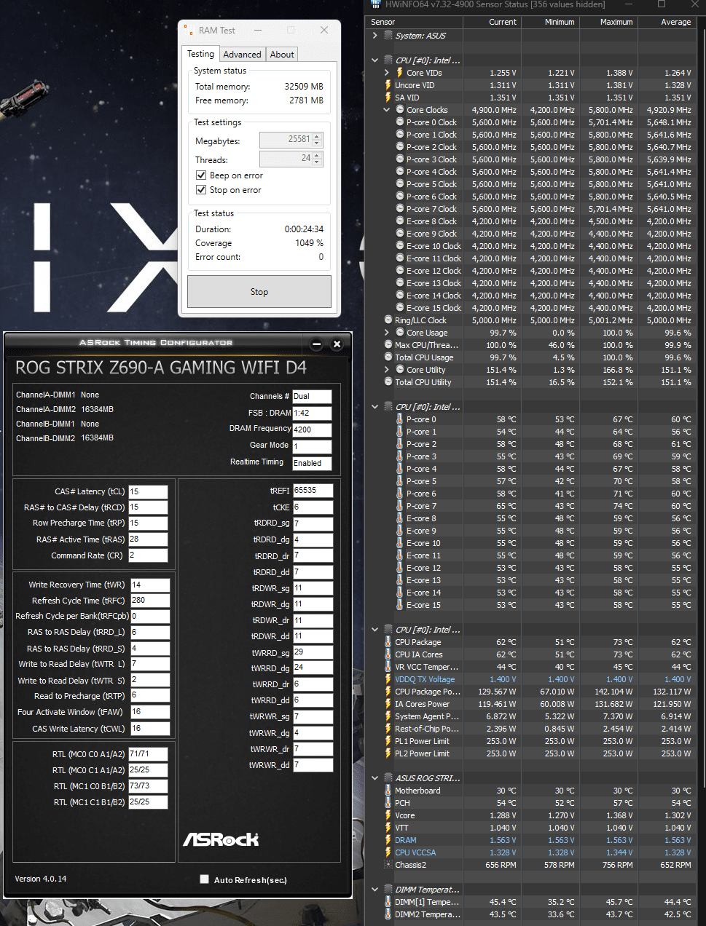Click the CPU Package temperature icon

388,642
